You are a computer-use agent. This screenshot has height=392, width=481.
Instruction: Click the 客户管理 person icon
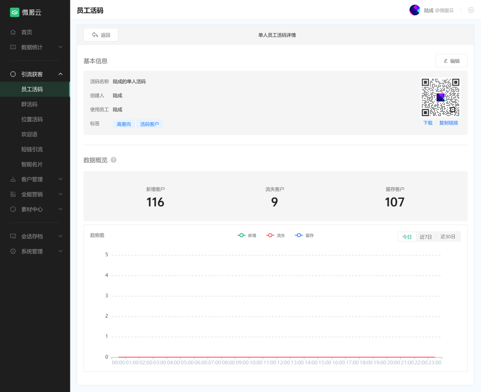(13, 179)
